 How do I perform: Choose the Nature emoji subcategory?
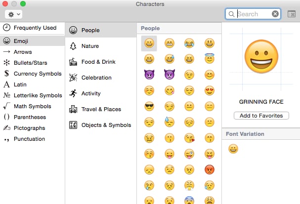tap(101, 46)
